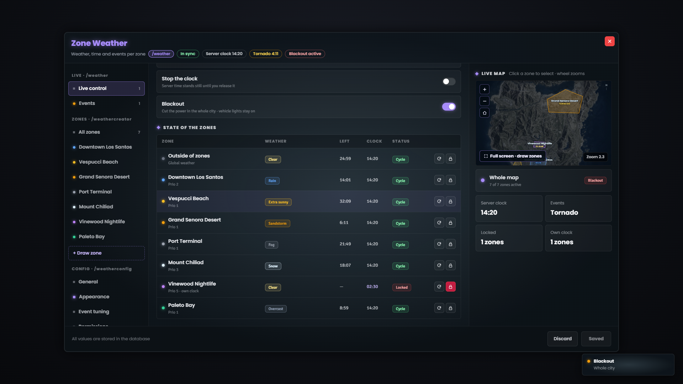Turn off the Blackout toggle
The height and width of the screenshot is (384, 683).
tap(449, 107)
